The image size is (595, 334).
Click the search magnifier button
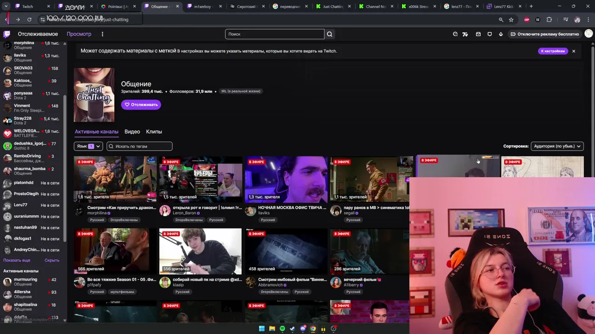[330, 34]
